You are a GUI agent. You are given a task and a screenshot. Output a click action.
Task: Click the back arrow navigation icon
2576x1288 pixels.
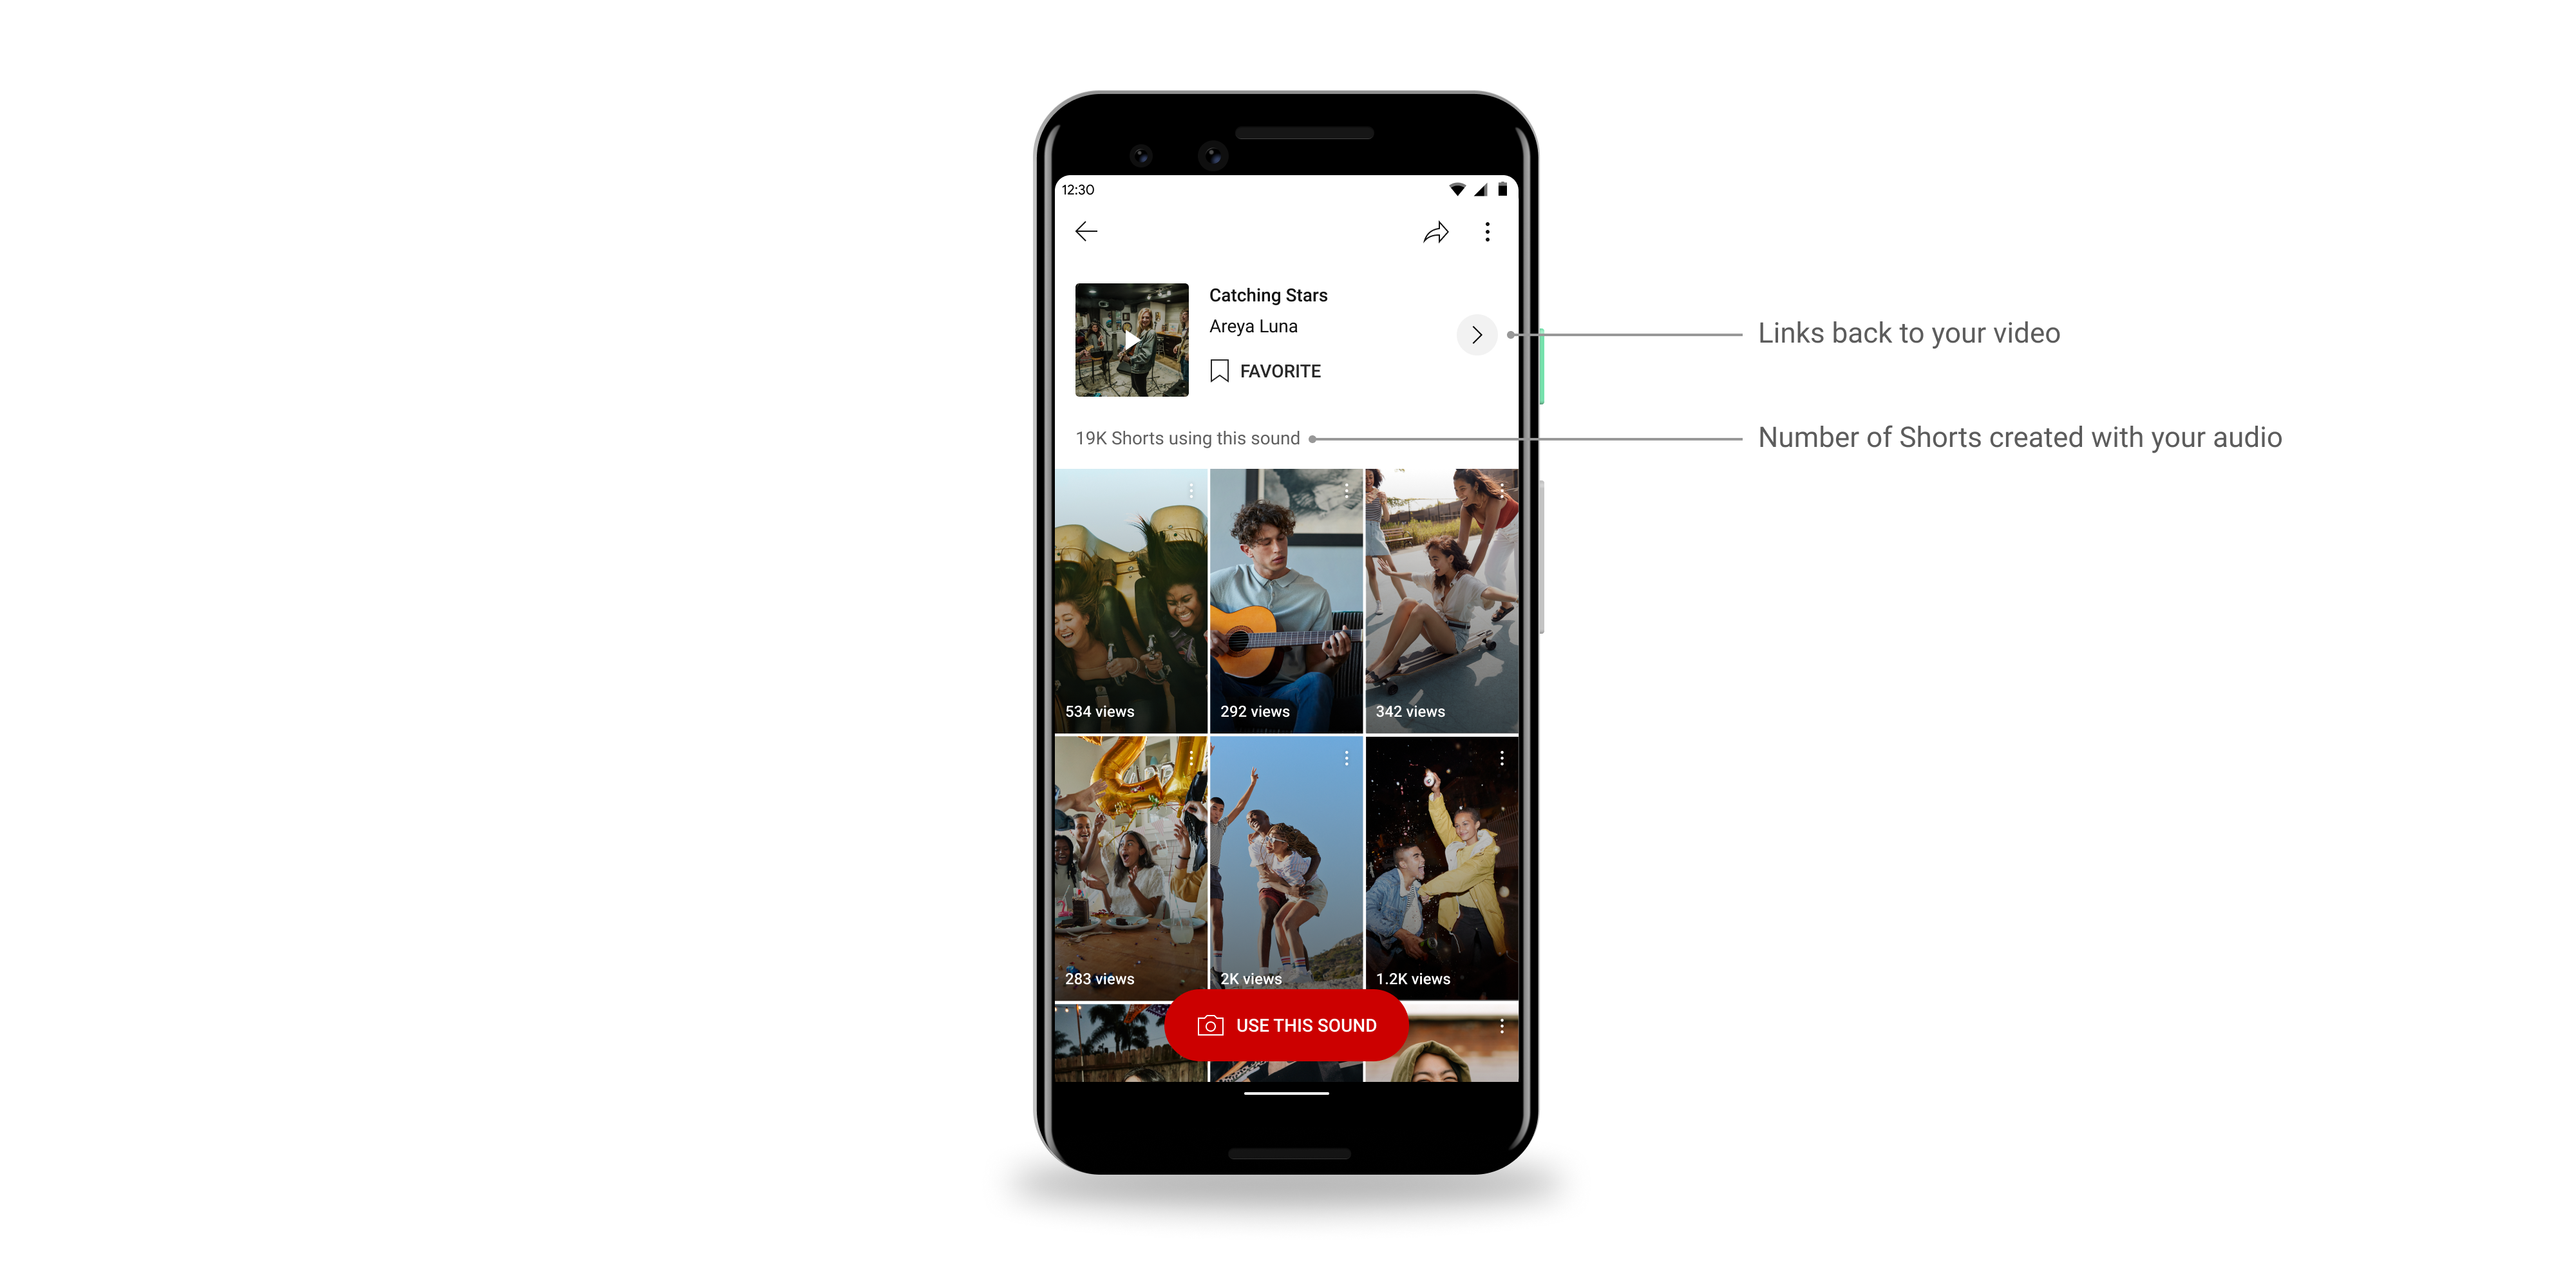pyautogui.click(x=1086, y=233)
